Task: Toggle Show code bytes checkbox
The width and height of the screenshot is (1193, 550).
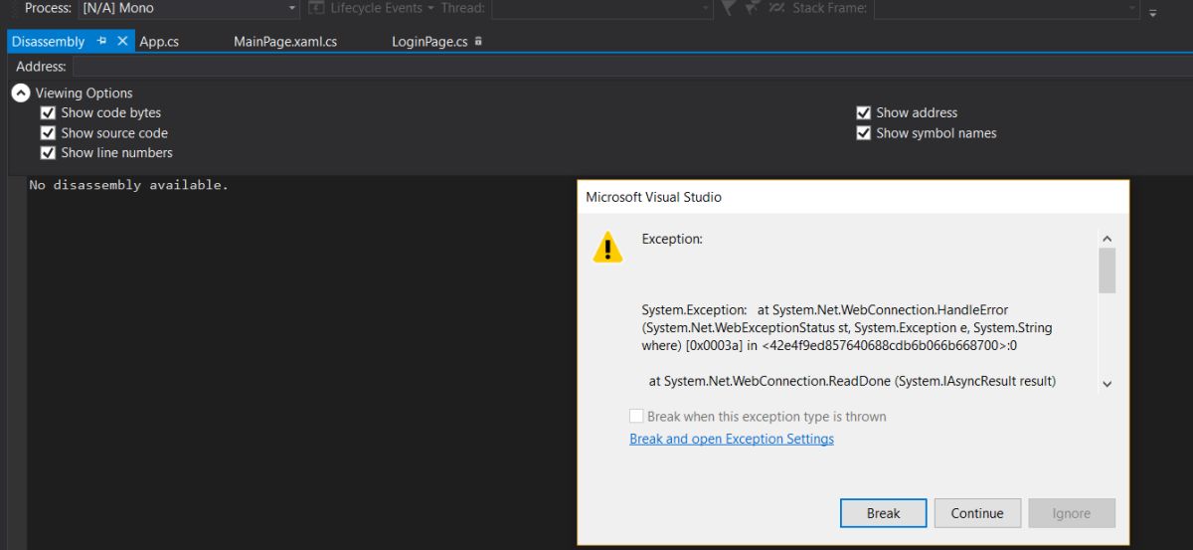Action: pos(48,112)
